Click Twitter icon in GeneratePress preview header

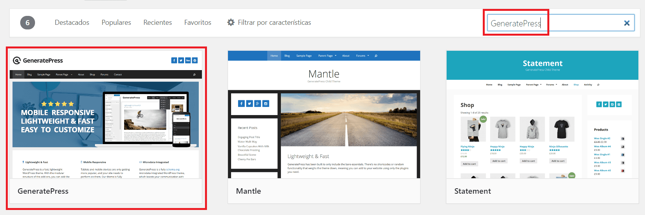tap(181, 60)
